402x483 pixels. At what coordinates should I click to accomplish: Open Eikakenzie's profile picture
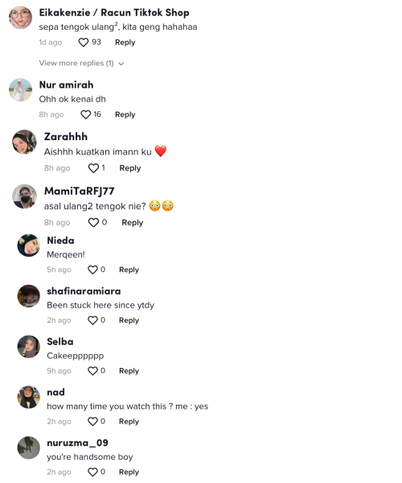coord(21,17)
